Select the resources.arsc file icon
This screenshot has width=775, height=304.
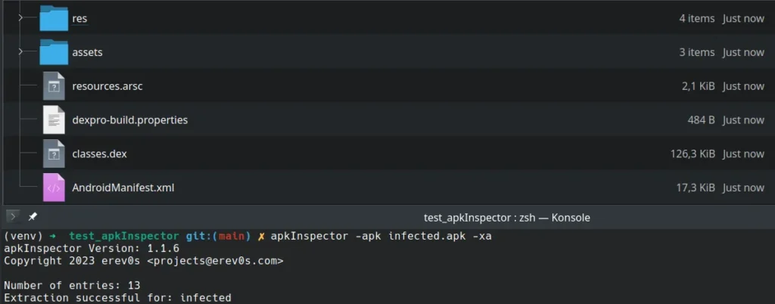[x=54, y=86]
